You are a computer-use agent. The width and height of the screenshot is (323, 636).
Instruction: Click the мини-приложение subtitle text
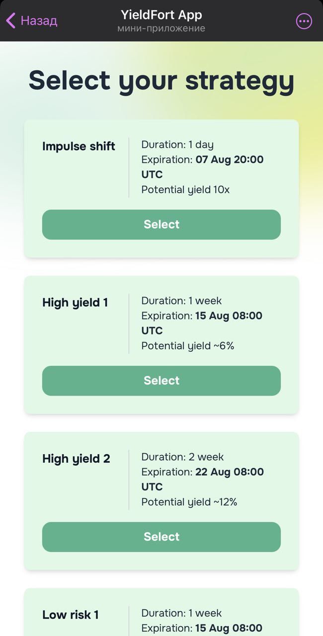[161, 28]
